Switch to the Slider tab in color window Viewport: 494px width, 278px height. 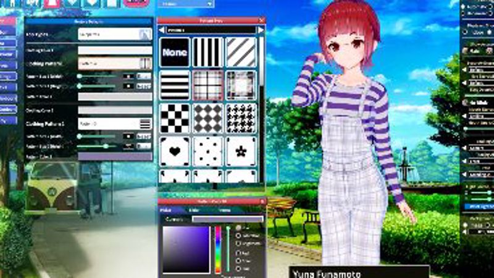[x=194, y=210]
